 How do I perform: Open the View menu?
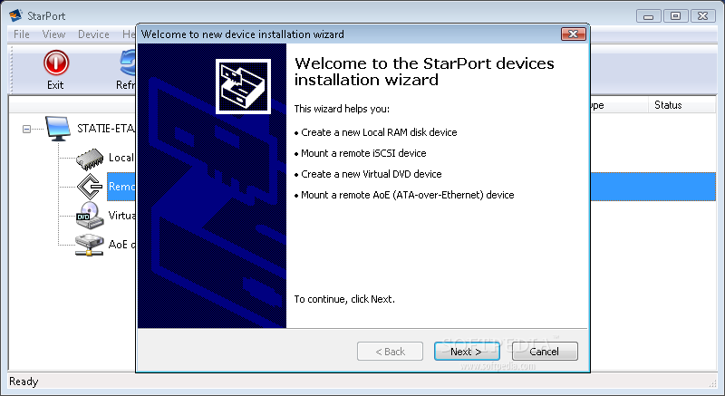coord(53,34)
